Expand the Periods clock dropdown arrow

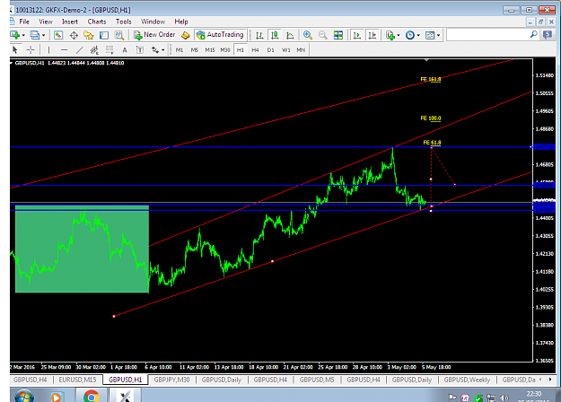click(418, 35)
